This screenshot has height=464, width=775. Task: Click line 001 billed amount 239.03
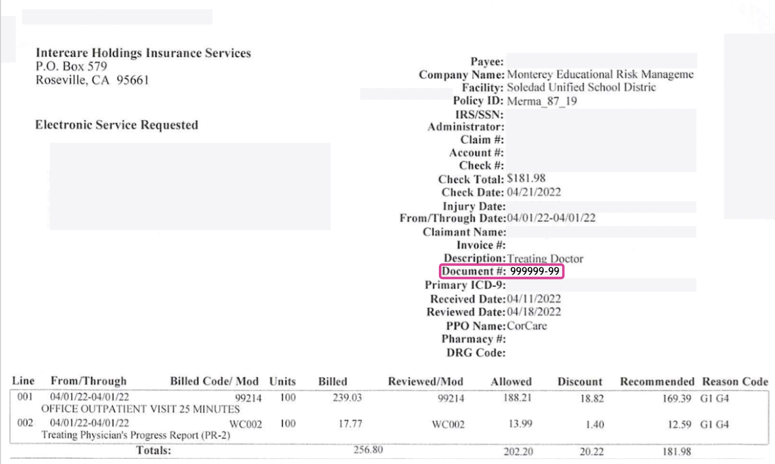click(x=347, y=398)
